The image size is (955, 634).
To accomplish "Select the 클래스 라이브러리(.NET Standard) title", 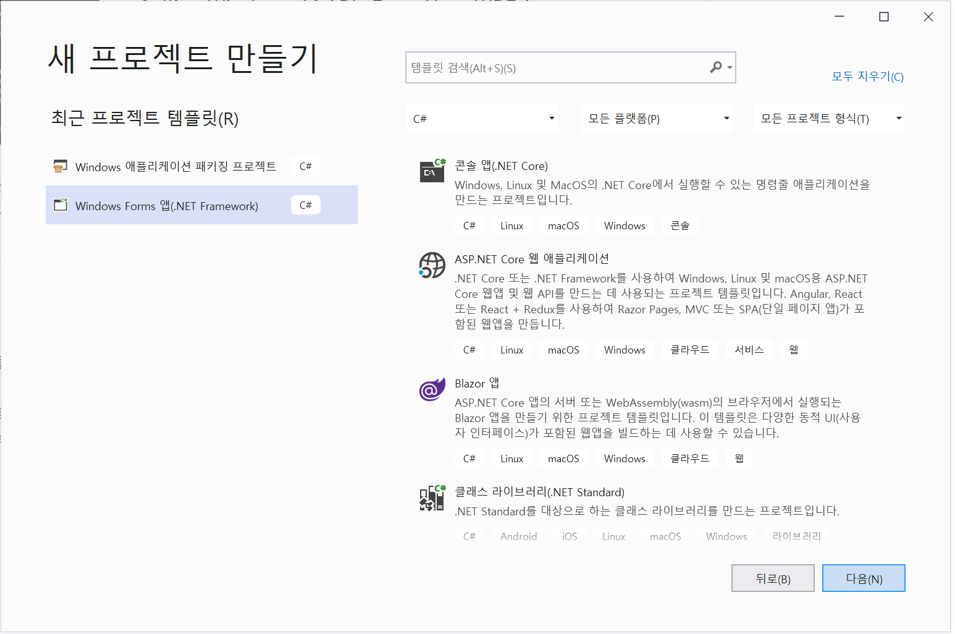I will (x=539, y=492).
